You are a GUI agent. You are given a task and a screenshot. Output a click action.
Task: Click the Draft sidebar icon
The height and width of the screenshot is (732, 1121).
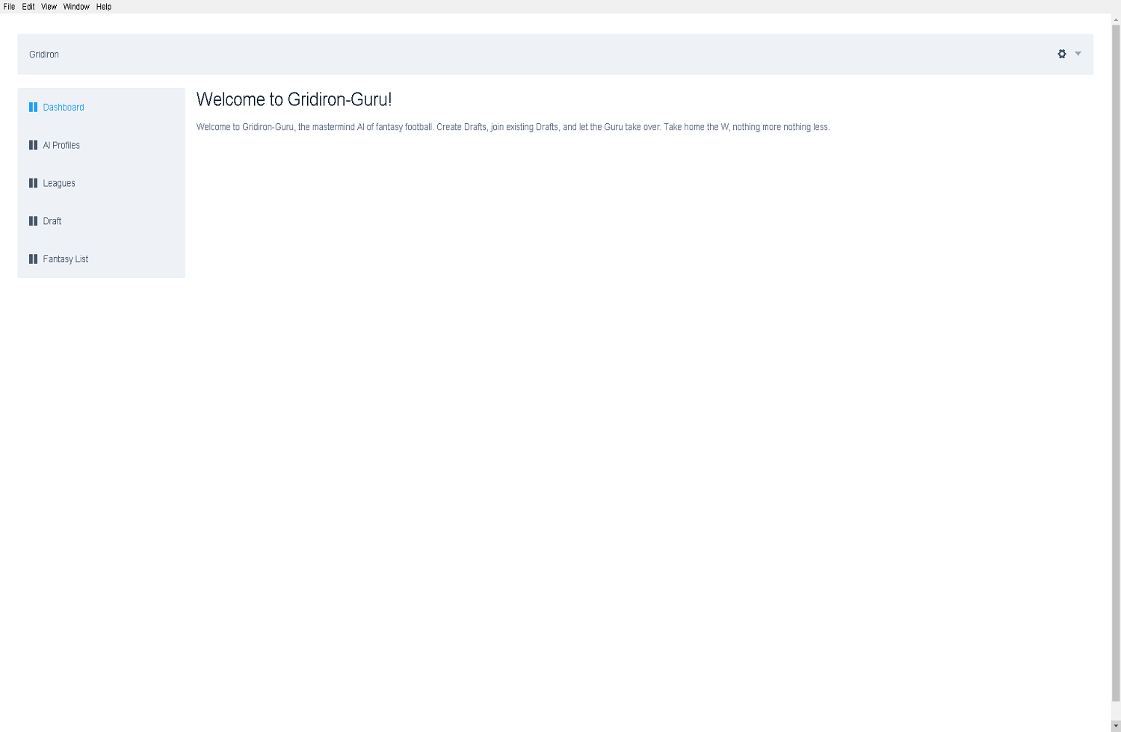(33, 221)
